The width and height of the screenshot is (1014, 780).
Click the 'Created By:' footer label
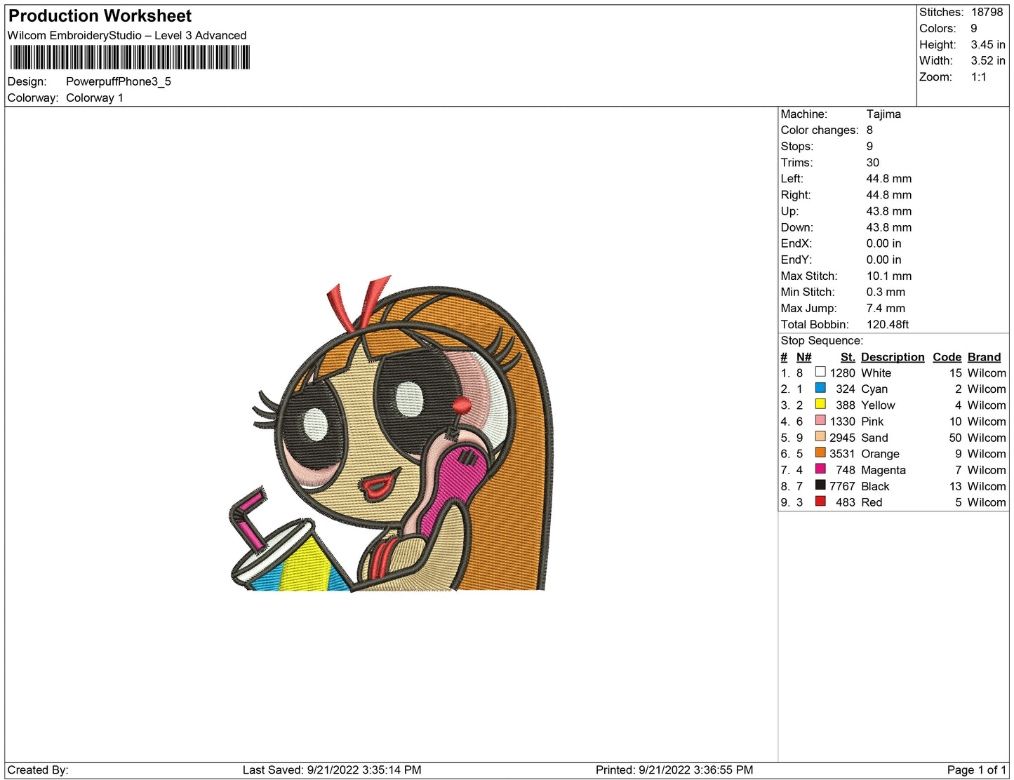38,770
